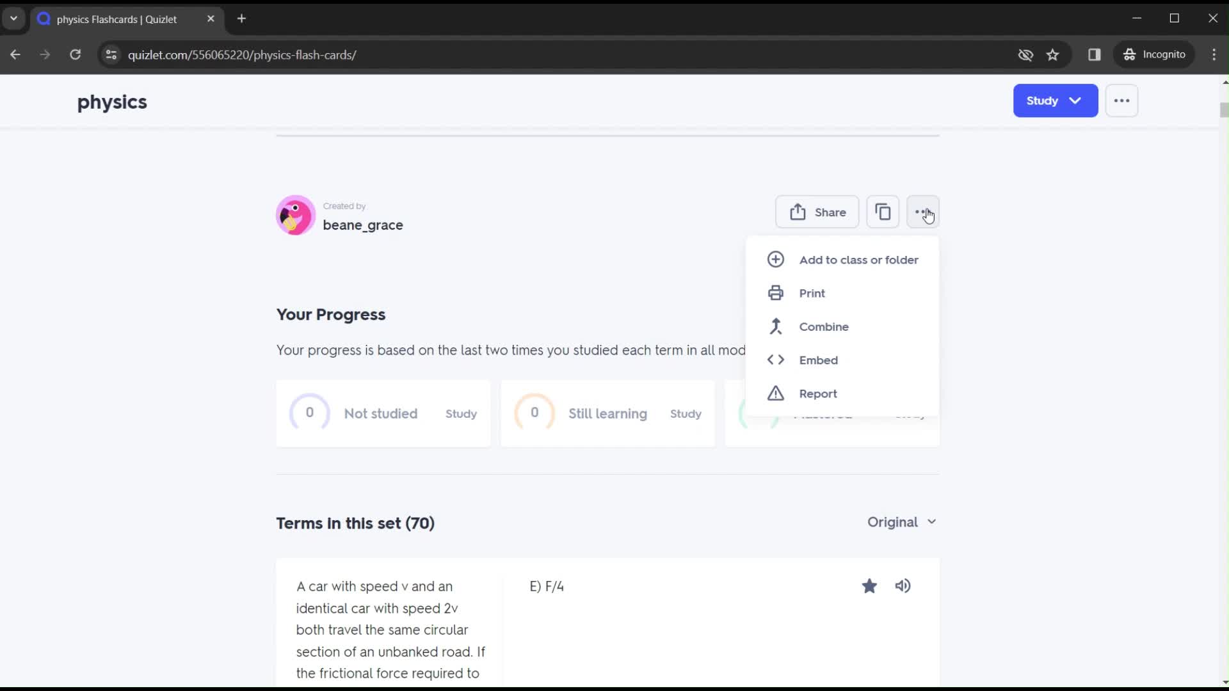Click the Add to class or folder icon

coord(776,259)
